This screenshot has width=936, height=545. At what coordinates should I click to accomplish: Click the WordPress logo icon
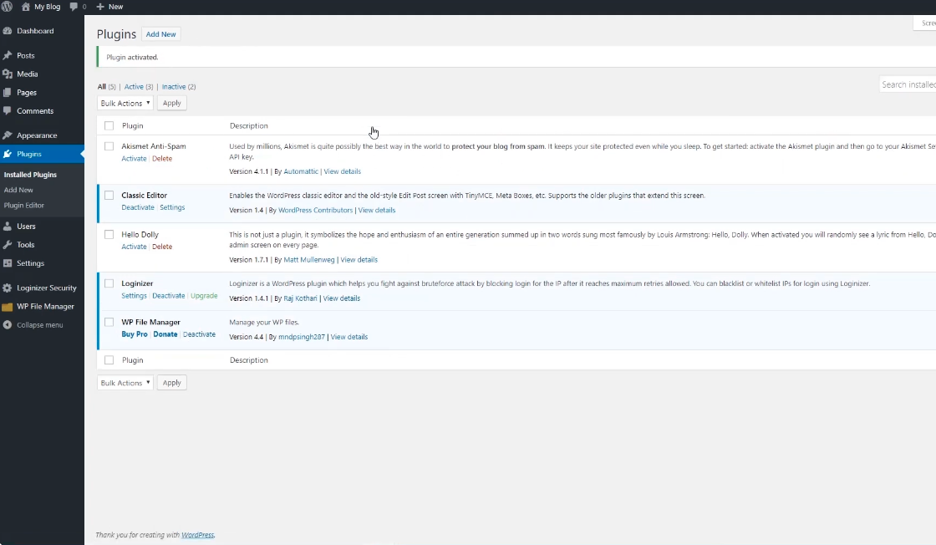click(x=8, y=7)
